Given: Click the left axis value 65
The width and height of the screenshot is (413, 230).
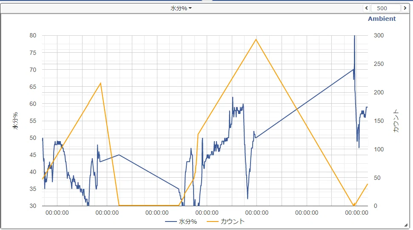Looking at the screenshot, I should point(33,87).
